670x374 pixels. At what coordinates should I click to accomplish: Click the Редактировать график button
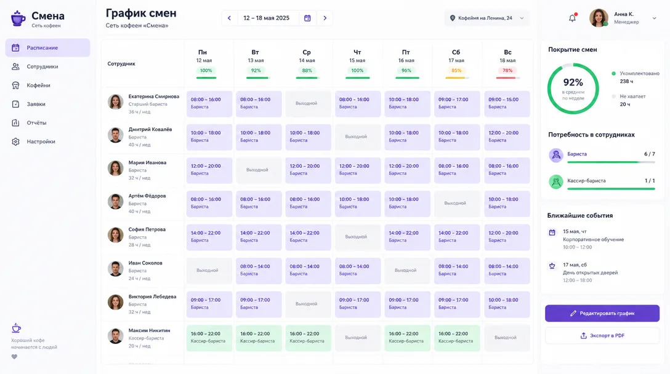602,313
